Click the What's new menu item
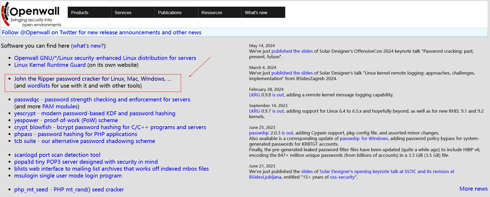This screenshot has height=197, width=490. tap(256, 13)
